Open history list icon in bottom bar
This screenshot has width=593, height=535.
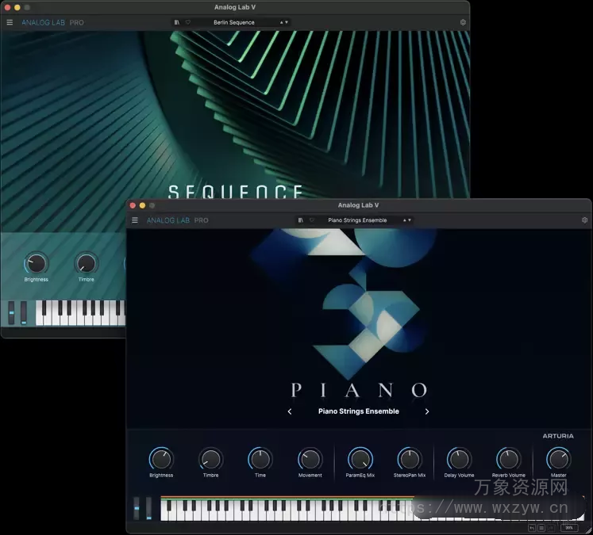pyautogui.click(x=541, y=528)
